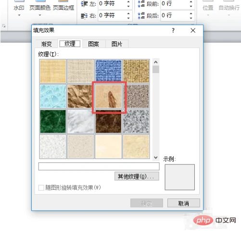This screenshot has width=241, height=236.
Task: Pick the water droplets texture
Action: tap(53, 96)
